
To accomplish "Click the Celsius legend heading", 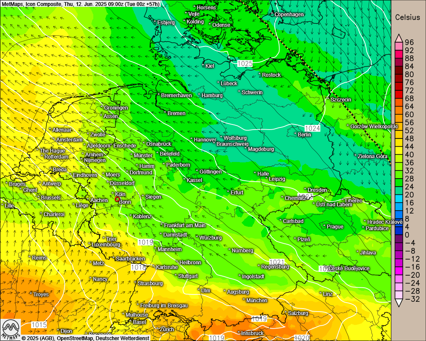I will click(x=408, y=17).
